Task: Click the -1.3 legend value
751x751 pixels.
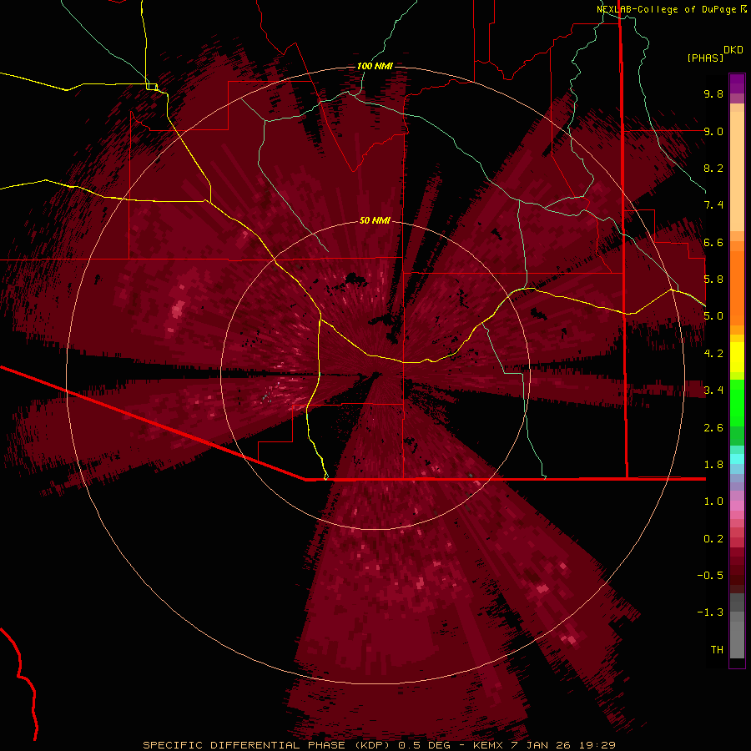Action: (710, 612)
